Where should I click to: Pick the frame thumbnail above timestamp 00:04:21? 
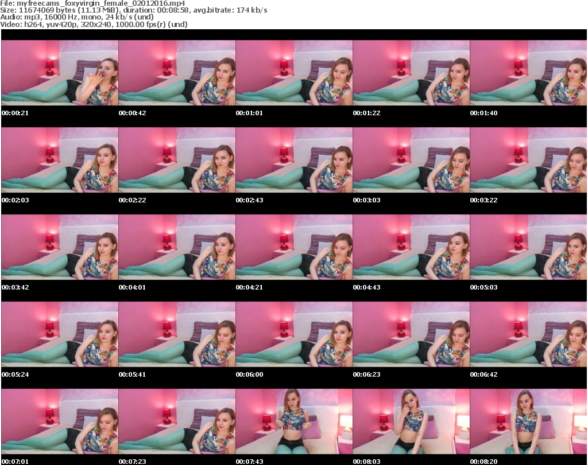(x=294, y=247)
